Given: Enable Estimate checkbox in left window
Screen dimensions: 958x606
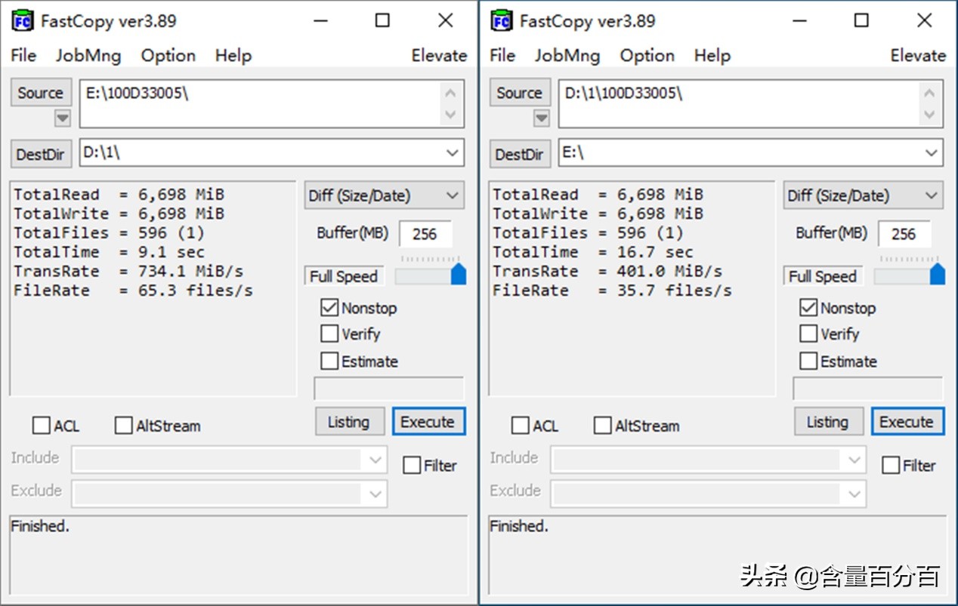Looking at the screenshot, I should click(329, 361).
